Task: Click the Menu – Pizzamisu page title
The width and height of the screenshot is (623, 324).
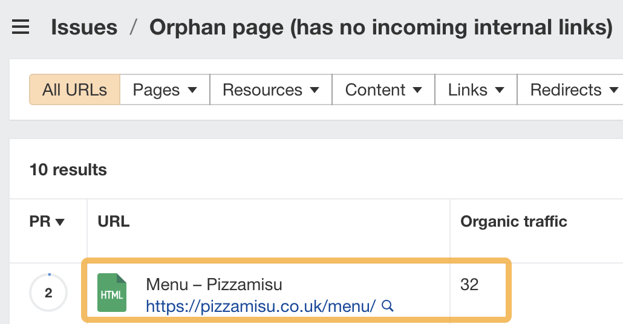Action: click(214, 284)
